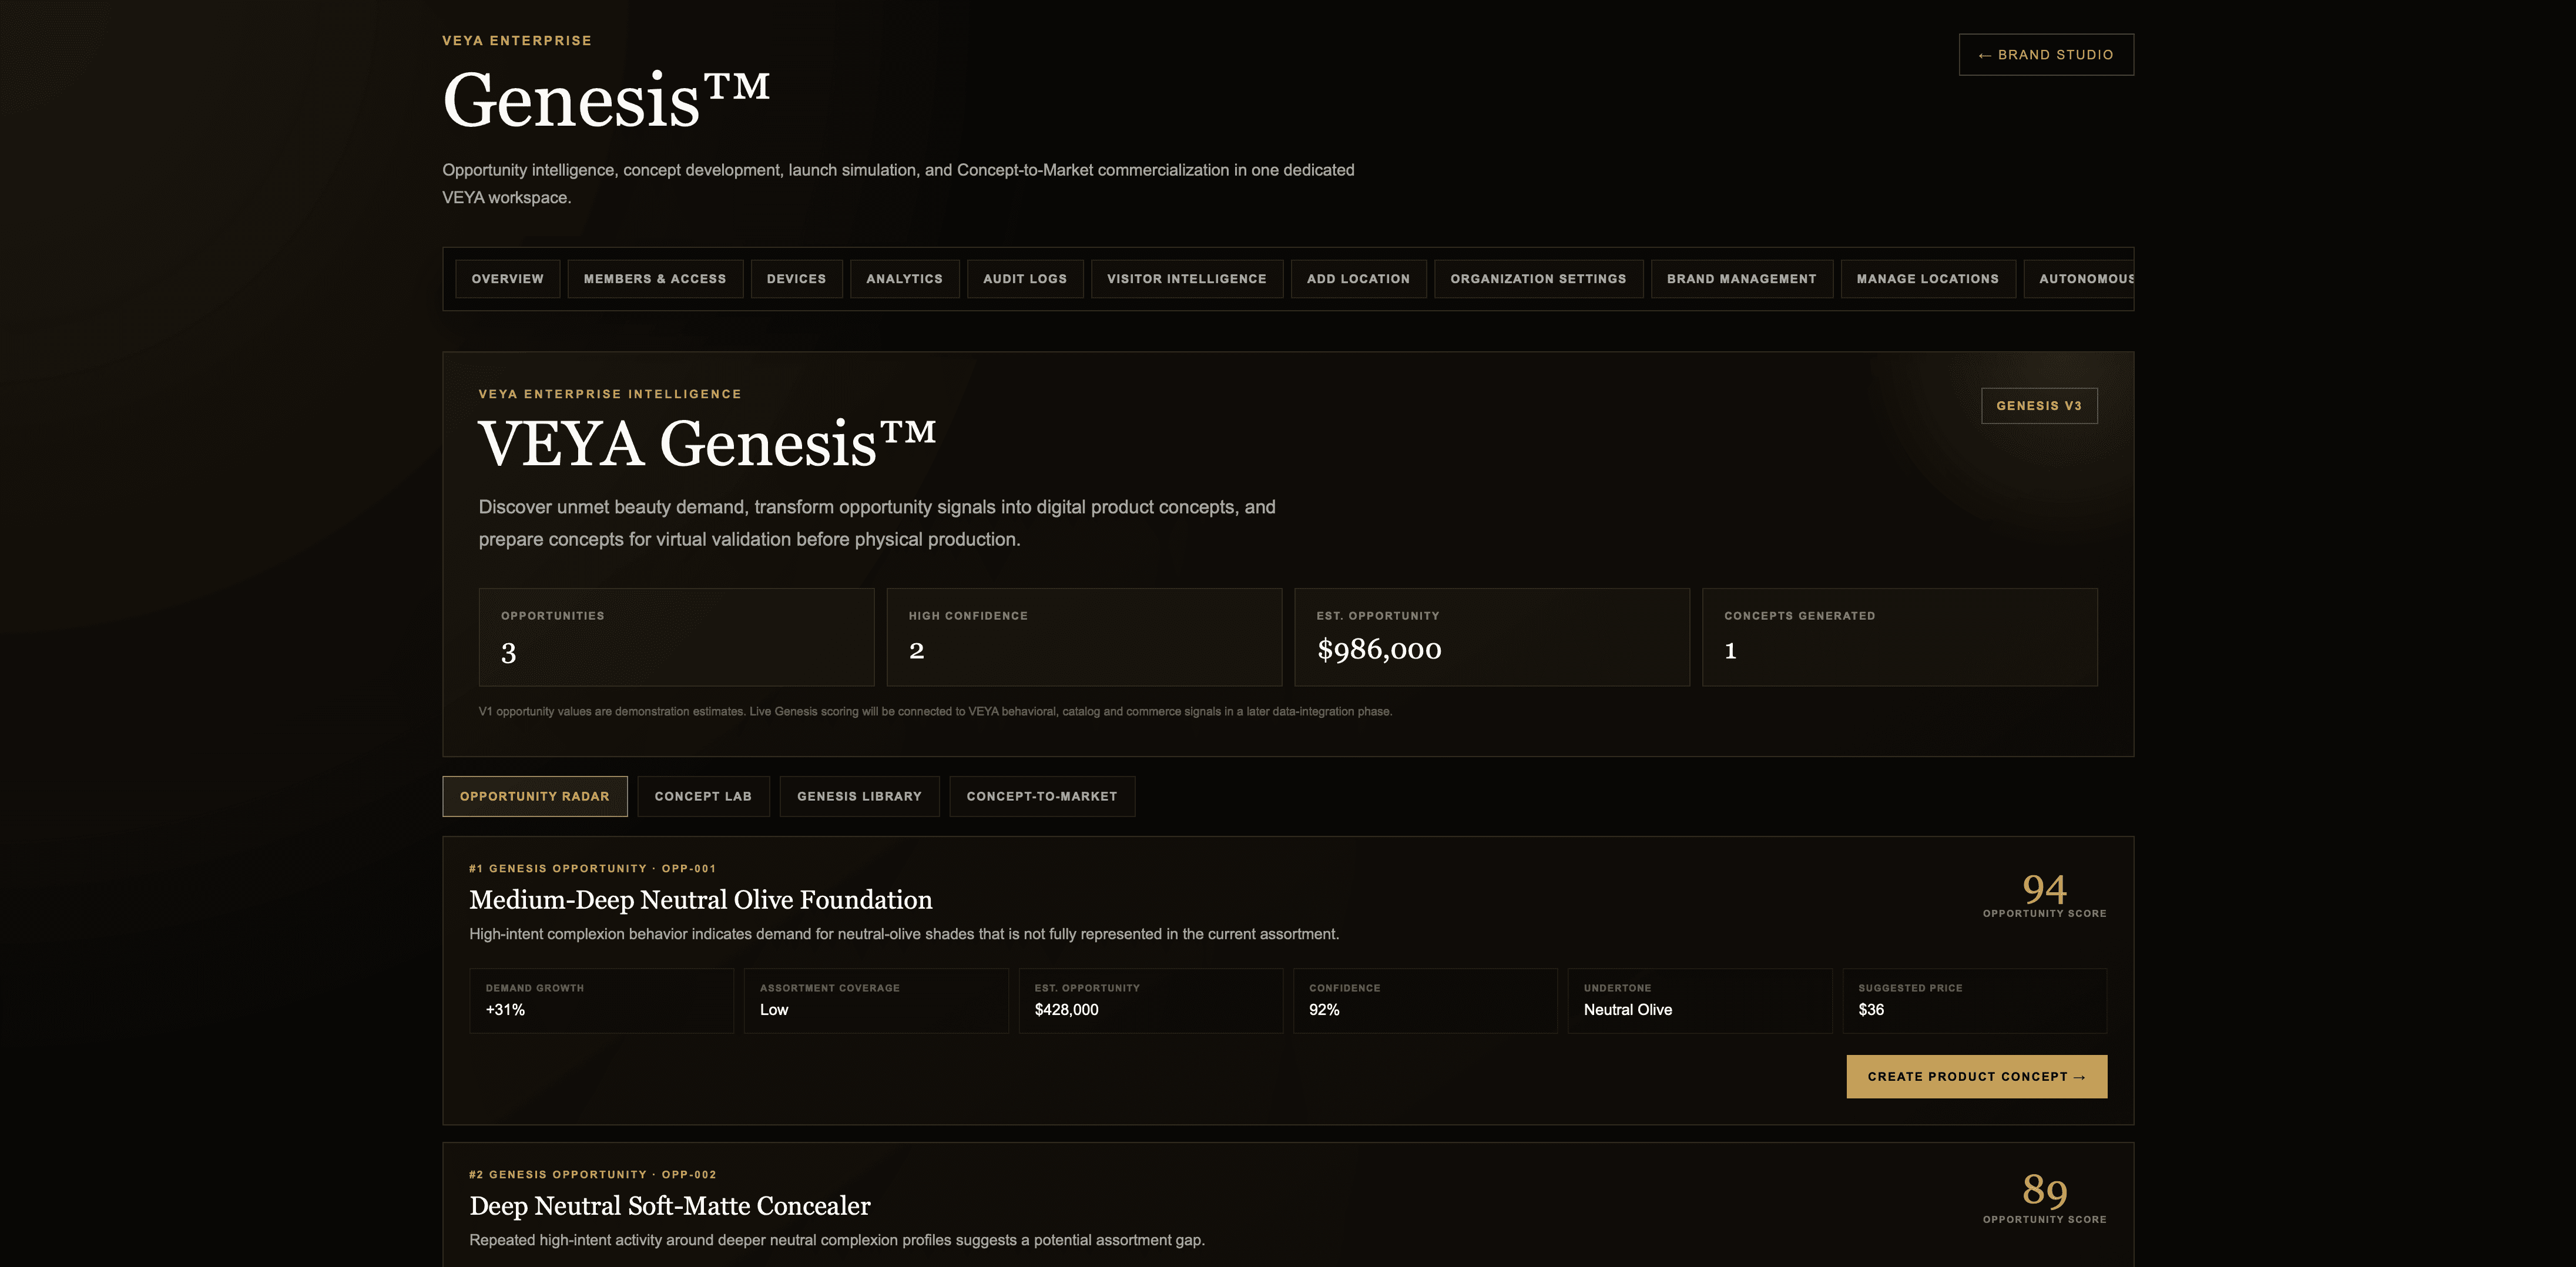The width and height of the screenshot is (2576, 1267).
Task: Open the Analytics tab
Action: [x=904, y=279]
